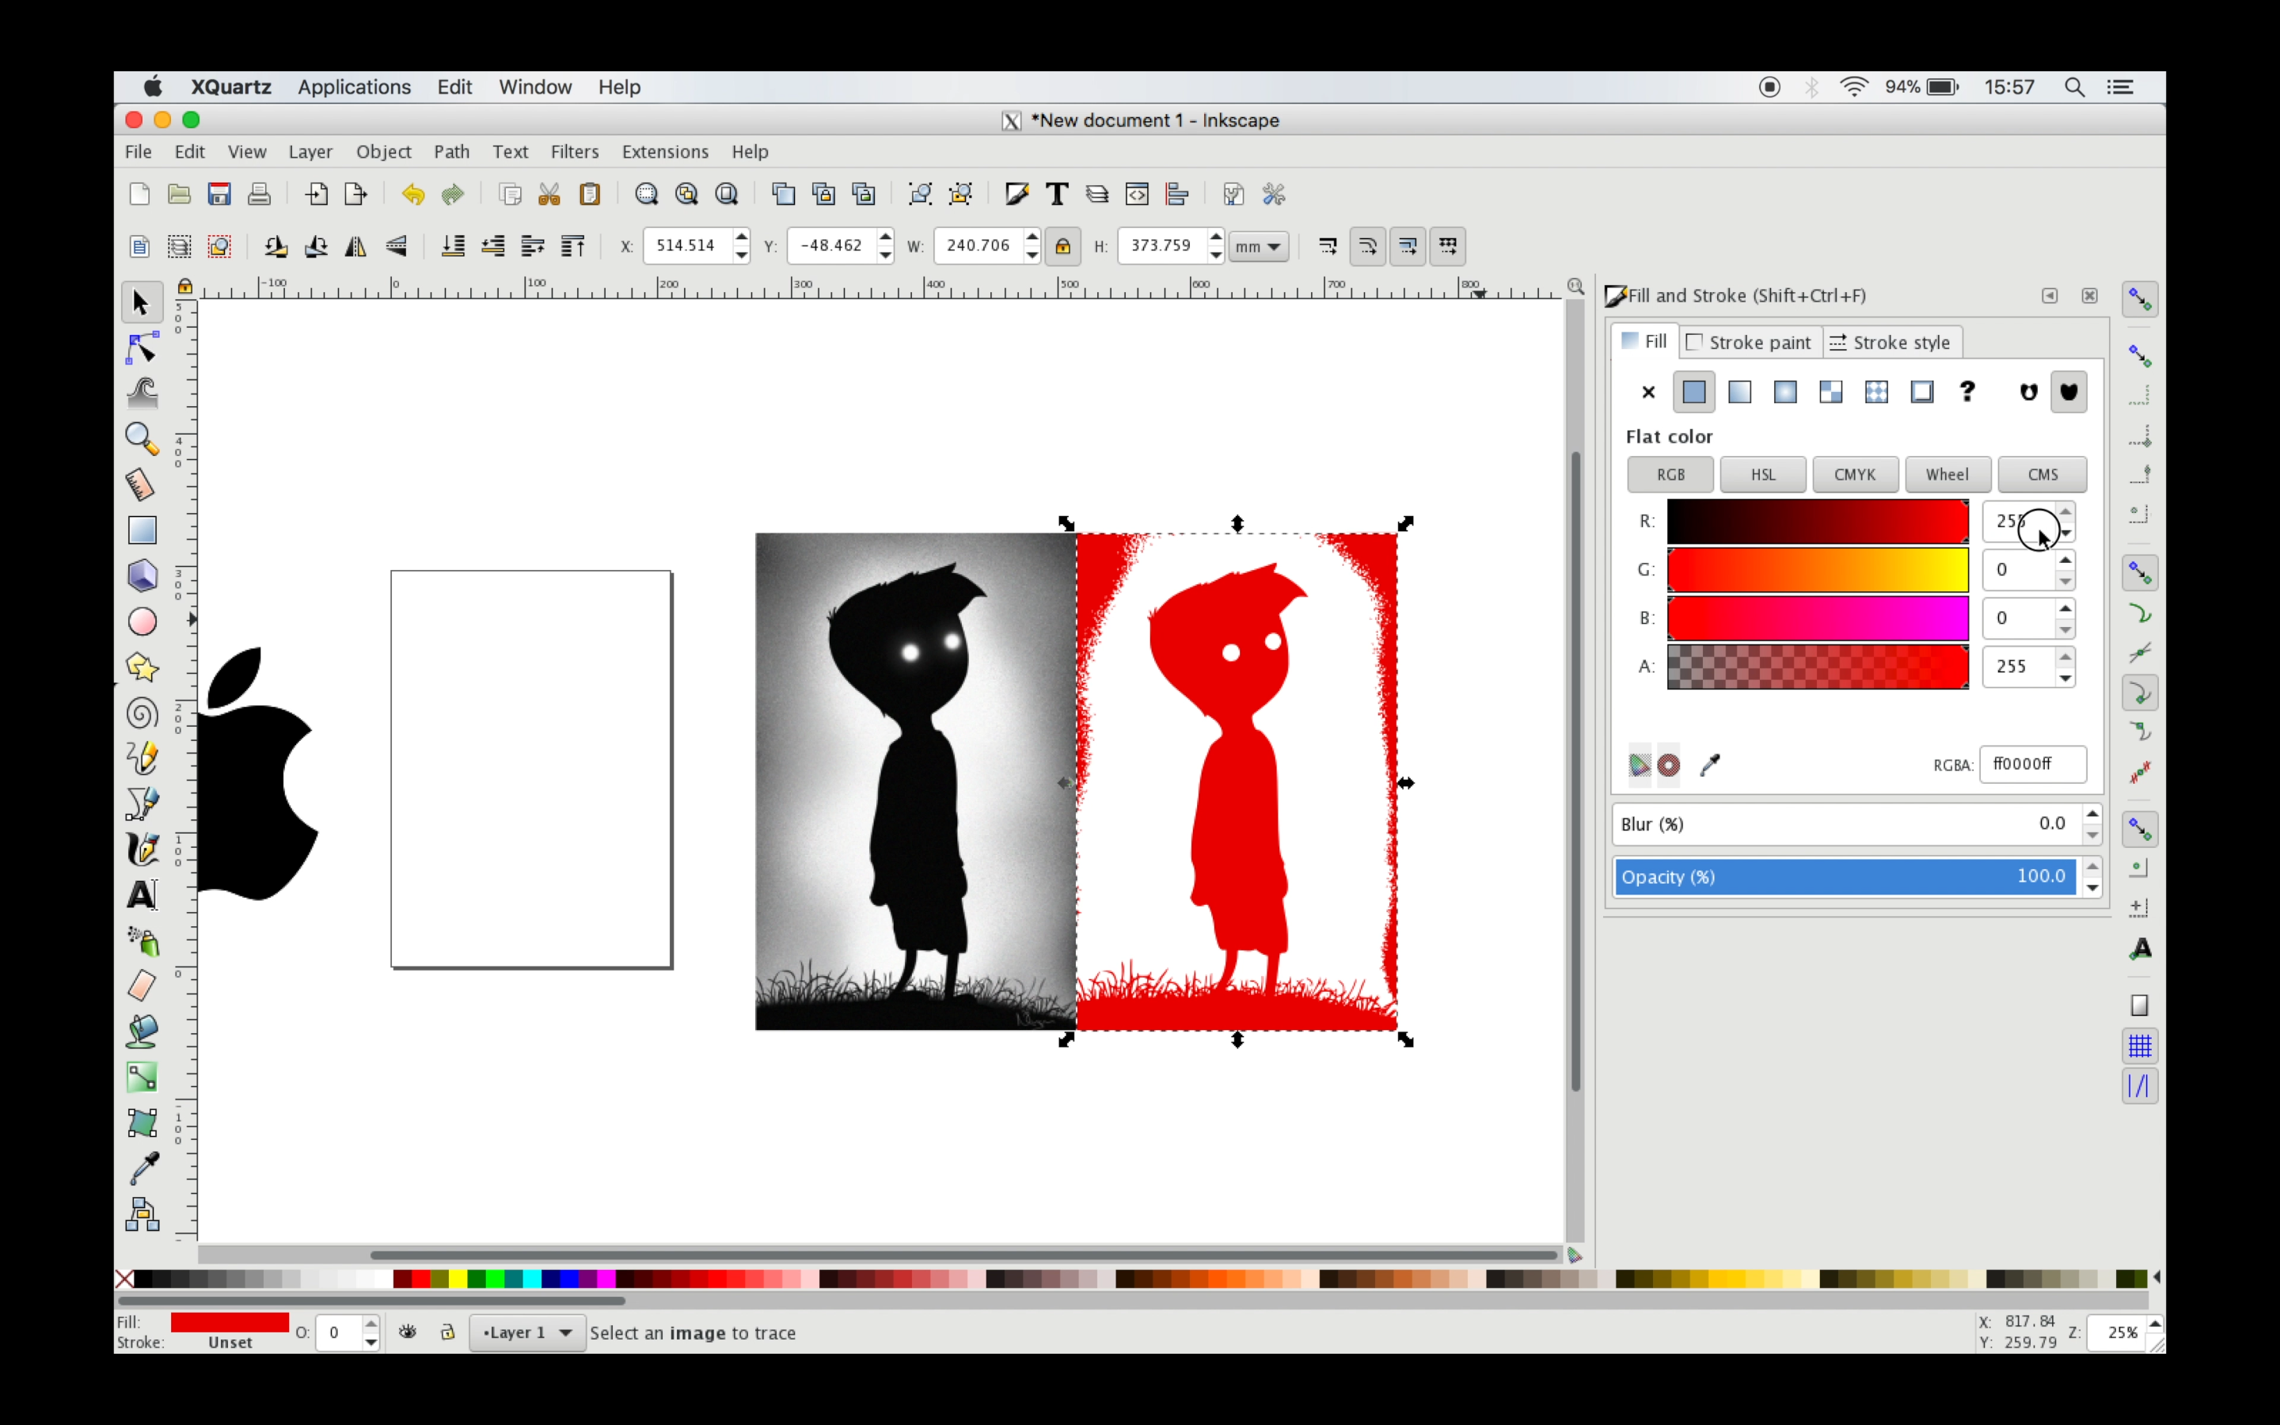The width and height of the screenshot is (2280, 1425).
Task: Click the RGBA hex input field
Action: (x=2032, y=764)
